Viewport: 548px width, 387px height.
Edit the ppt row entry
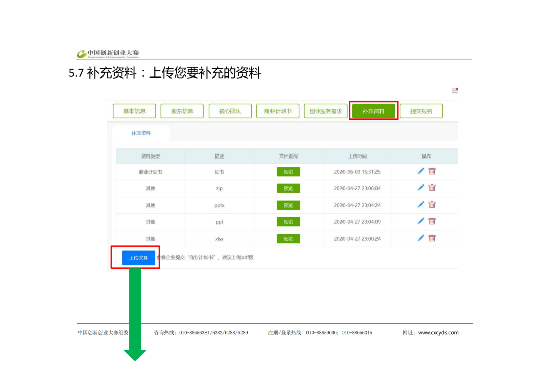pos(421,221)
